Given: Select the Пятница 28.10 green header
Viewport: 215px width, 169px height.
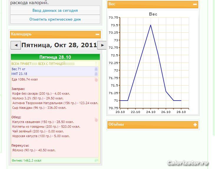Looking at the screenshot, I should [x=55, y=57].
